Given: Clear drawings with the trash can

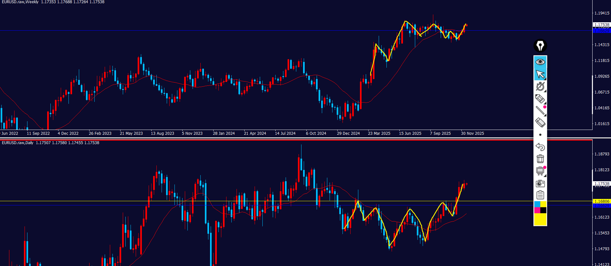Looking at the screenshot, I should (x=540, y=159).
